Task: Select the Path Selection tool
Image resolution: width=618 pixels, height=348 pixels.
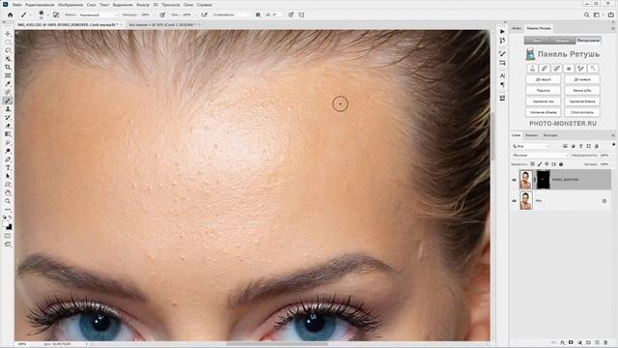Action: pyautogui.click(x=8, y=176)
